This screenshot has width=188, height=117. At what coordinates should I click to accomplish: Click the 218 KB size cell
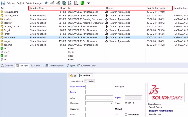(x=62, y=37)
